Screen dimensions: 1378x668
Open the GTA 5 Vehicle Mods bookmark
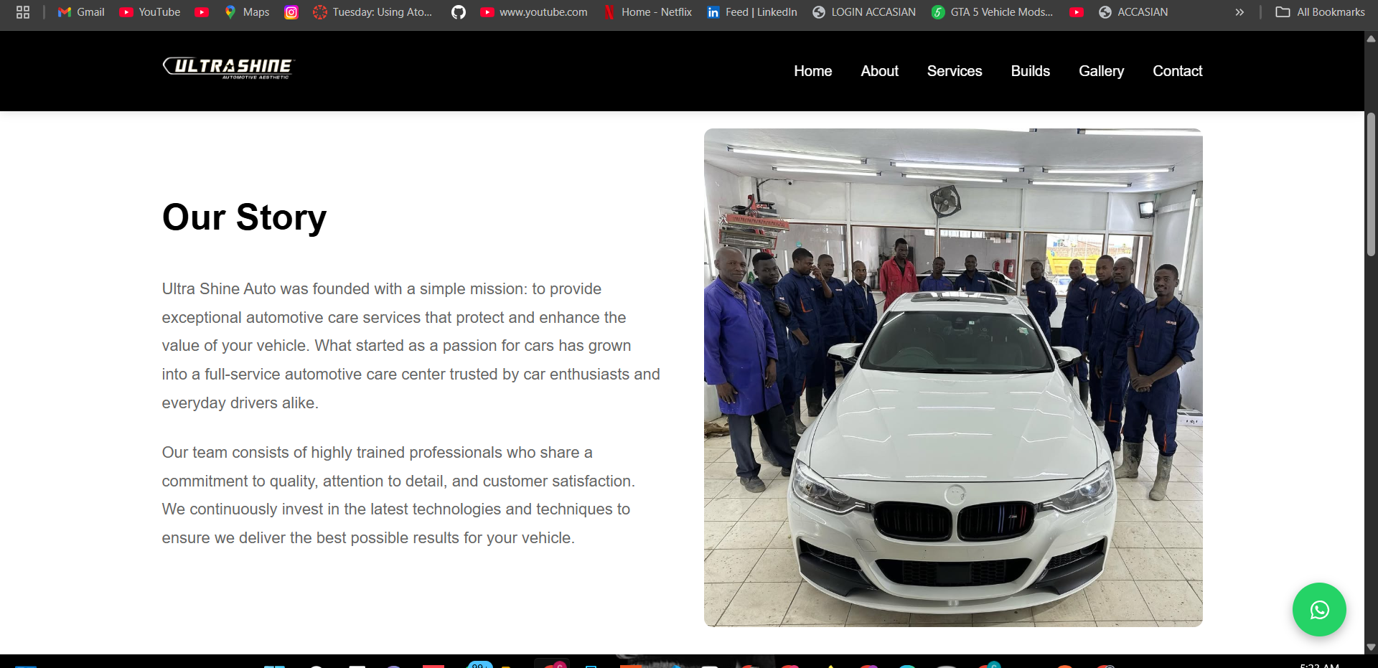(x=992, y=12)
